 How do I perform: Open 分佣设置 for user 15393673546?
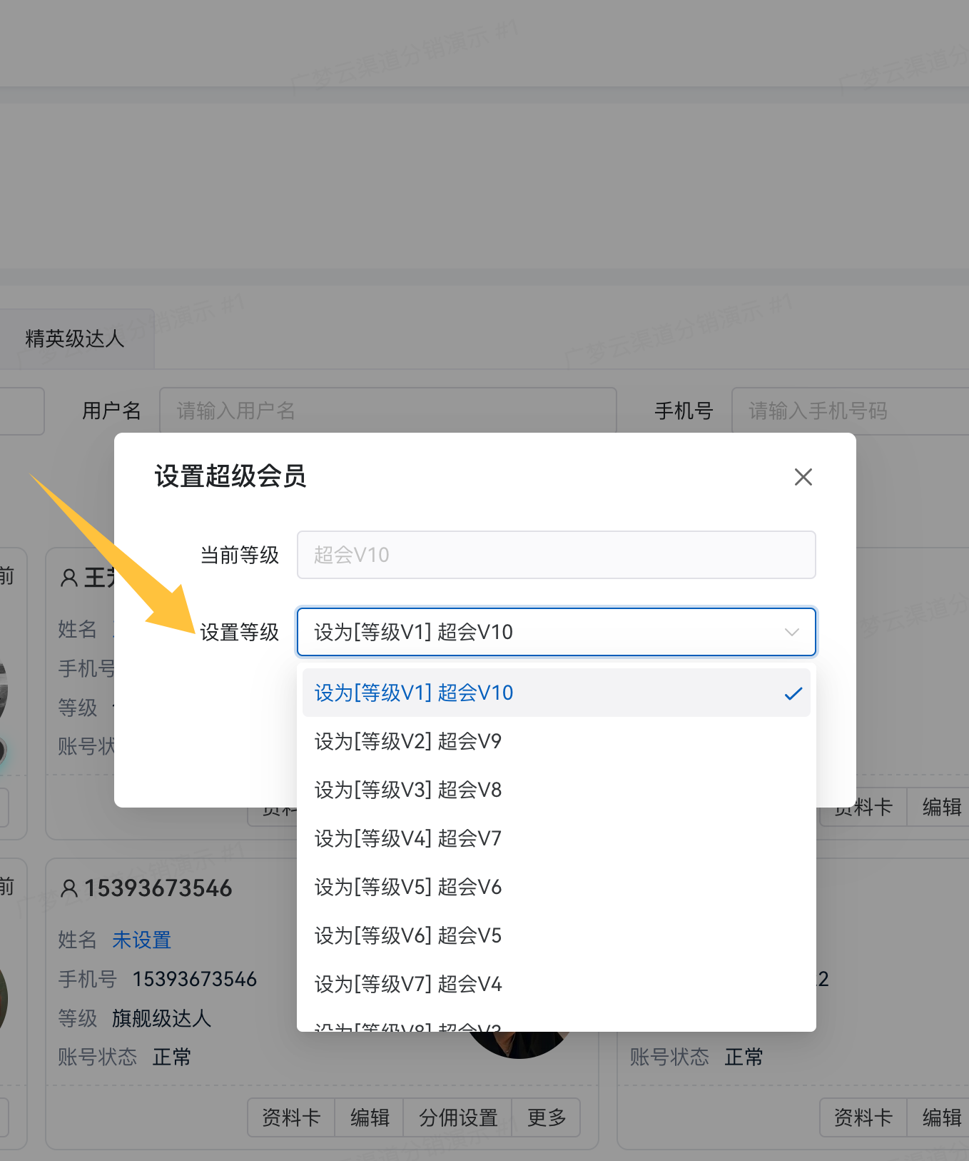pyautogui.click(x=458, y=1117)
